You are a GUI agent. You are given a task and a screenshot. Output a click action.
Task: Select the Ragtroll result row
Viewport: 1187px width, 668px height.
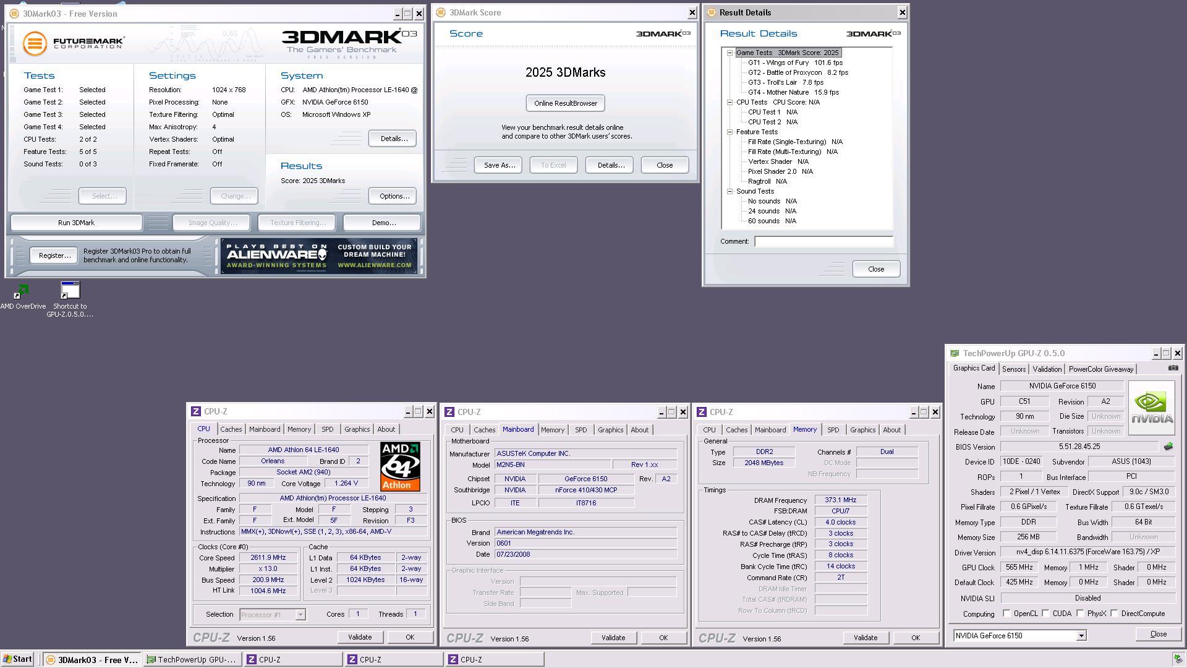point(767,181)
